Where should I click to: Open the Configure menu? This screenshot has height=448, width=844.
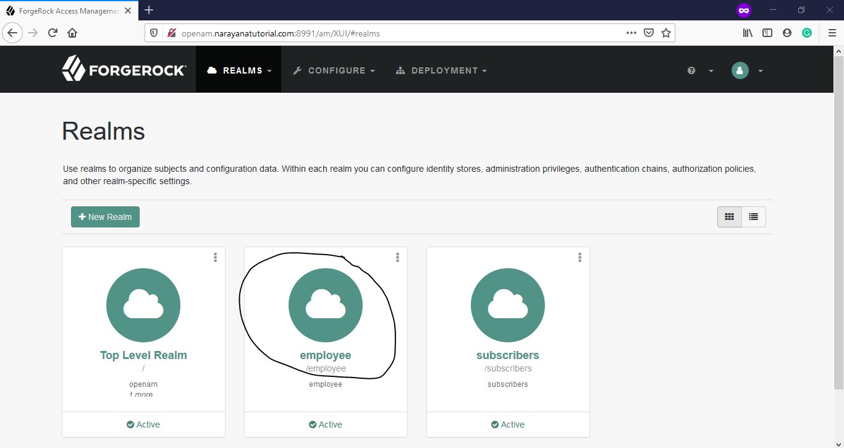coord(334,70)
